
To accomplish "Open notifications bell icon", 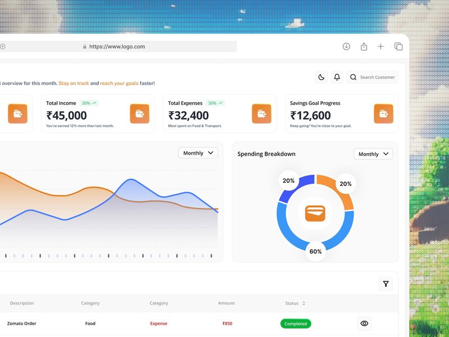I will pyautogui.click(x=337, y=77).
